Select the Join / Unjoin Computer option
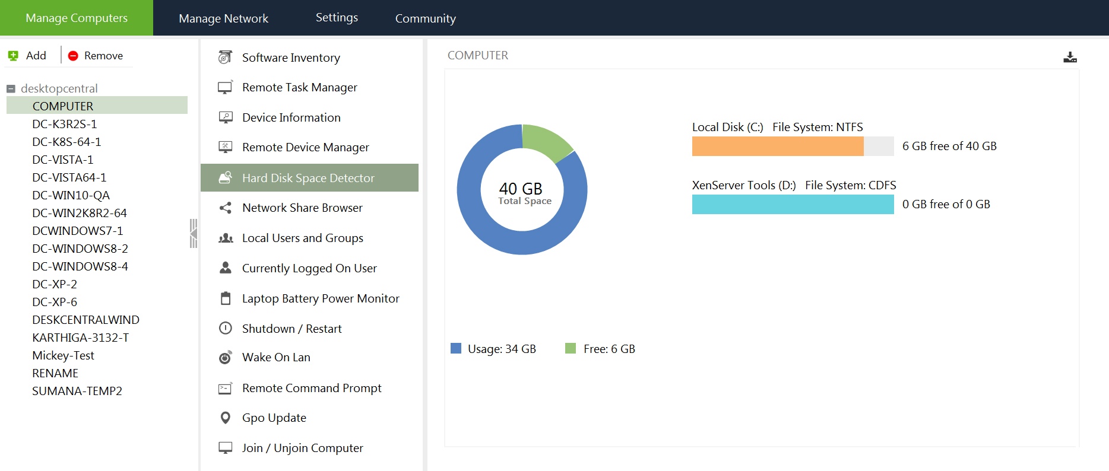This screenshot has height=471, width=1109. point(302,448)
